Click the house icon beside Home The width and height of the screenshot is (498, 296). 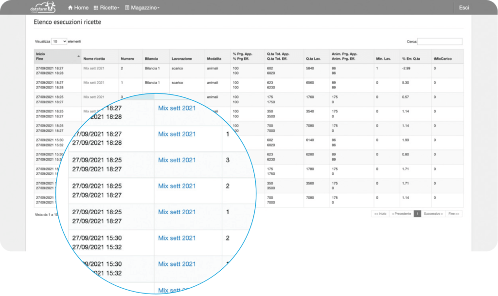click(70, 8)
